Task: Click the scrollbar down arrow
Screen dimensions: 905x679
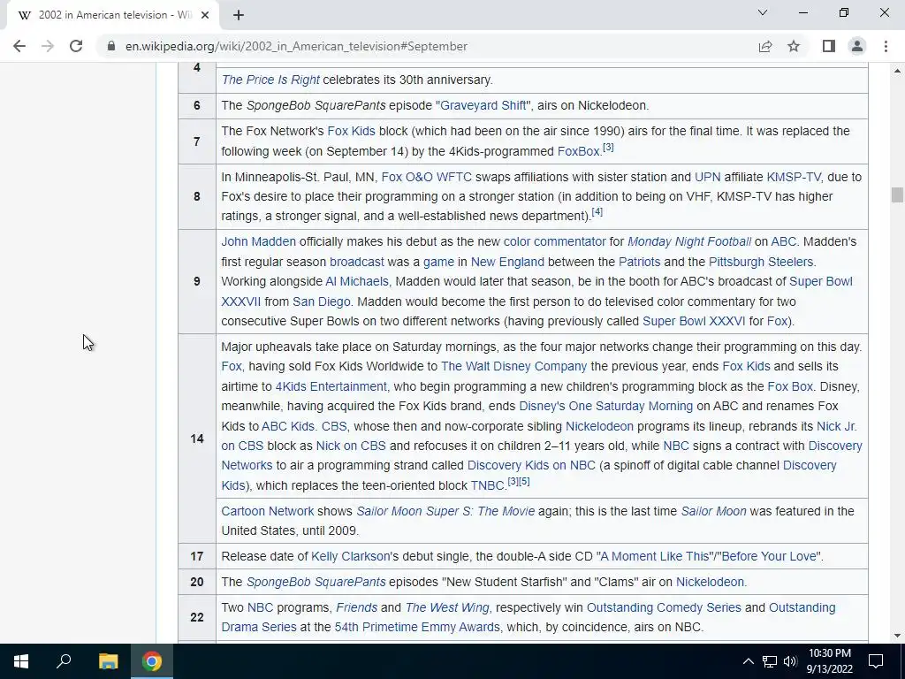Action: tap(897, 636)
